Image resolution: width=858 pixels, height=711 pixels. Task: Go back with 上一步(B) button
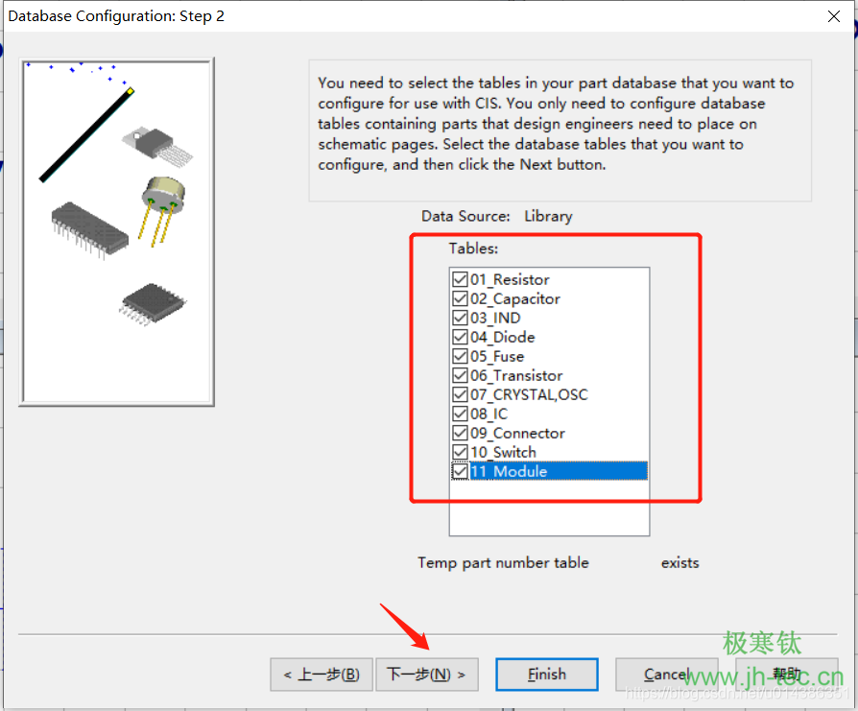(322, 675)
